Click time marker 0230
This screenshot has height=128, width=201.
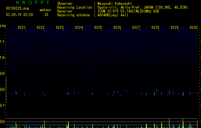[194, 28]
